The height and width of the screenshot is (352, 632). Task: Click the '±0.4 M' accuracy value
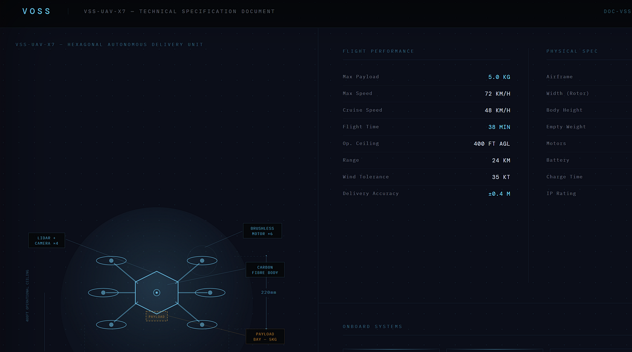499,194
